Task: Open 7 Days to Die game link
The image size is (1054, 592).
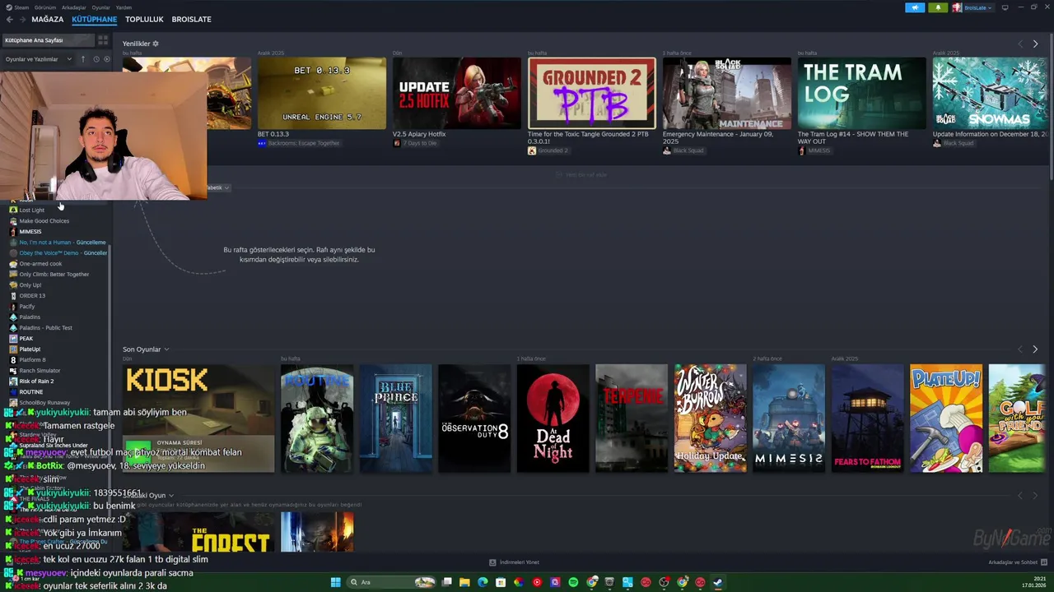Action: [x=419, y=143]
